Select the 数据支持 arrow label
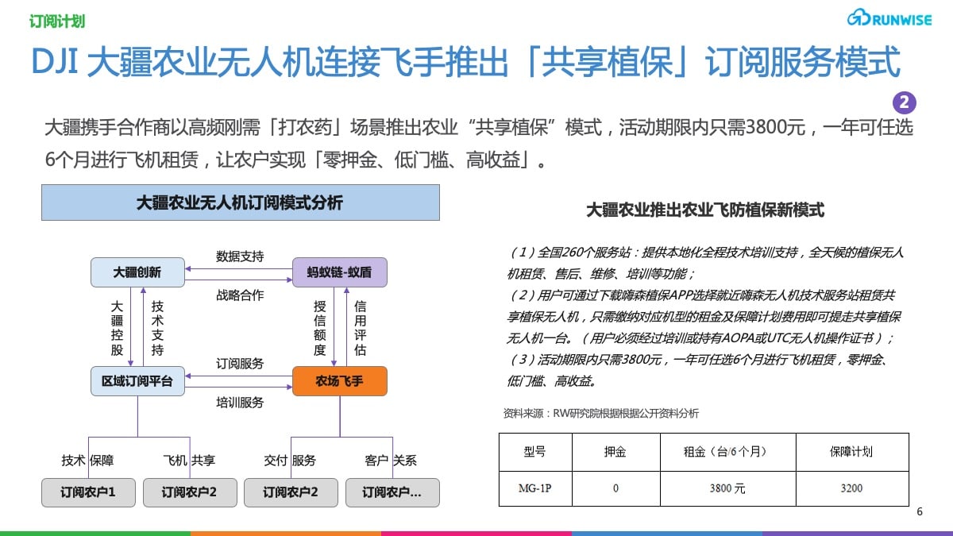The height and width of the screenshot is (536, 953). pos(240,256)
